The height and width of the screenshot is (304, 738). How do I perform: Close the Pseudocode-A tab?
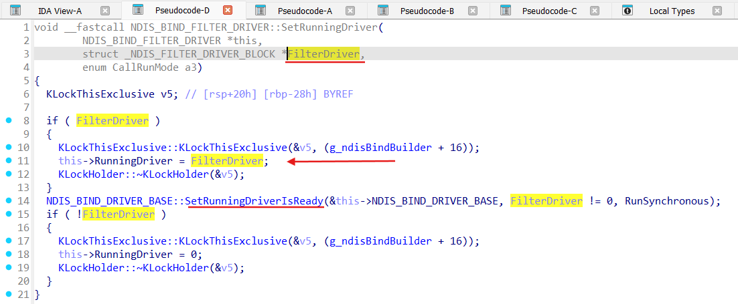click(x=350, y=10)
